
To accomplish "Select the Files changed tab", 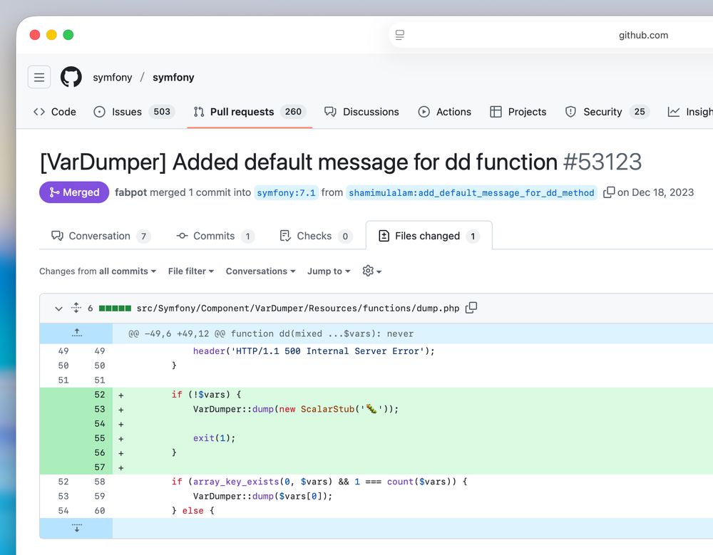I will [429, 236].
